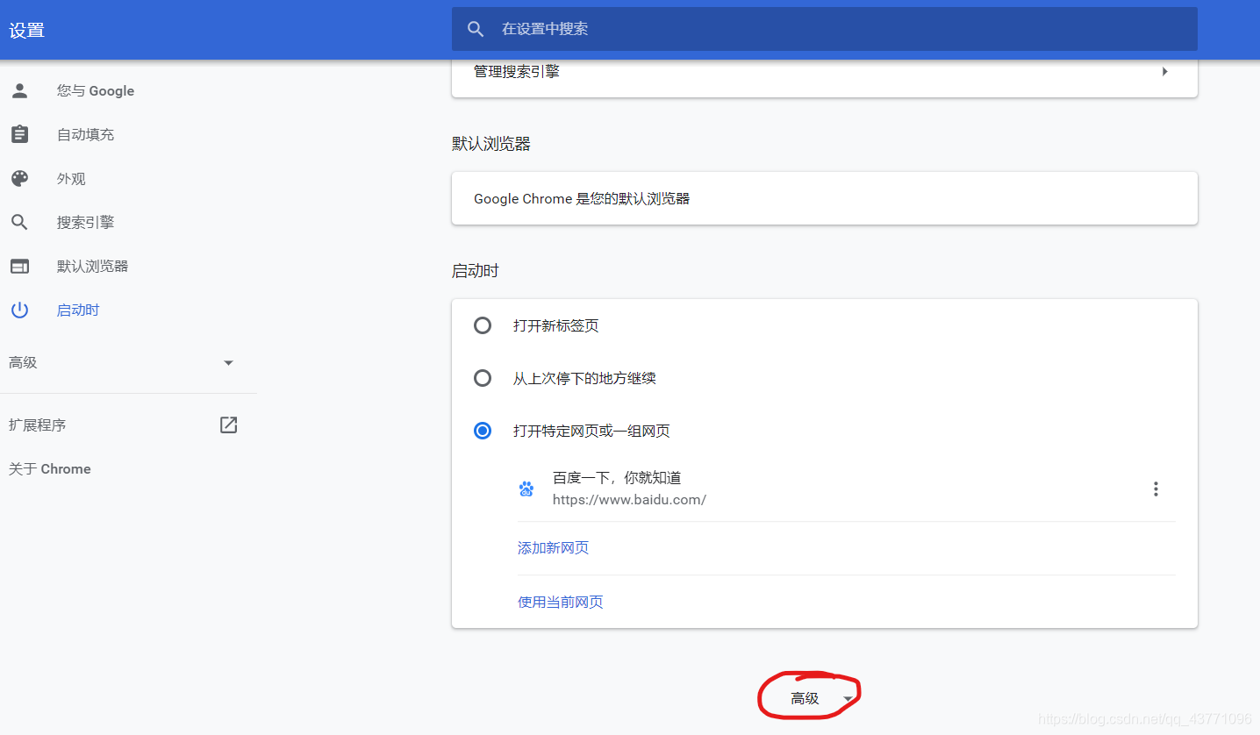The width and height of the screenshot is (1260, 735).
Task: Click the magnifier icon beside 搜索引擎 in sidebar
Action: click(x=19, y=222)
